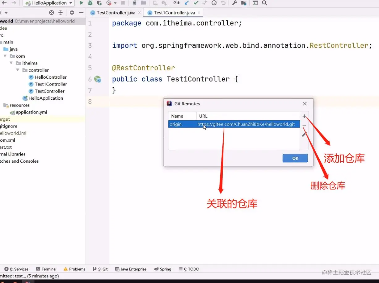This screenshot has width=379, height=283.
Task: Open the HelloApplication run configuration dropdown
Action: [x=48, y=3]
